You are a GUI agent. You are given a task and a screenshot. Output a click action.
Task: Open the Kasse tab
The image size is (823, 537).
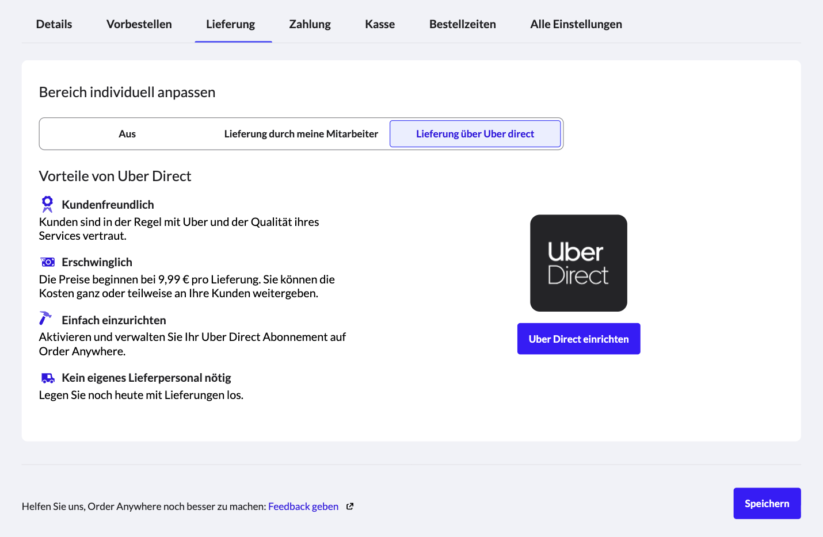coord(380,24)
